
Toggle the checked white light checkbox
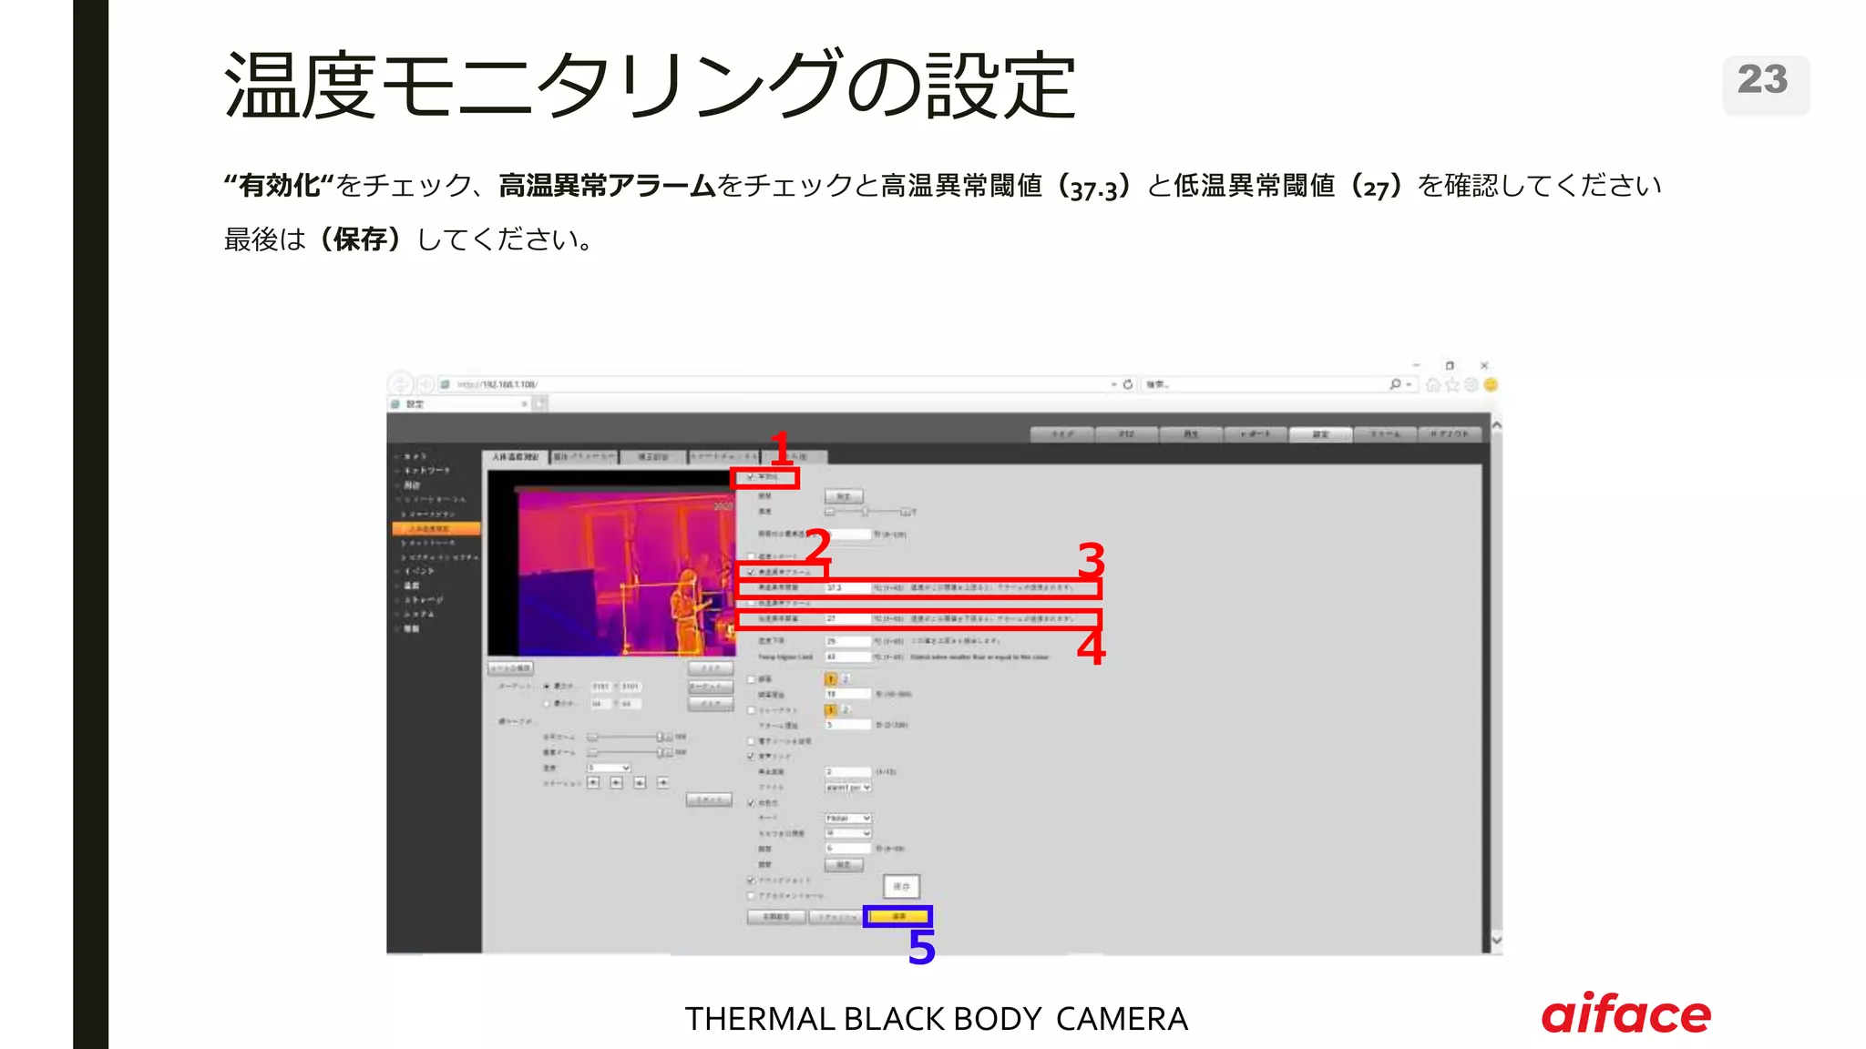point(752,803)
